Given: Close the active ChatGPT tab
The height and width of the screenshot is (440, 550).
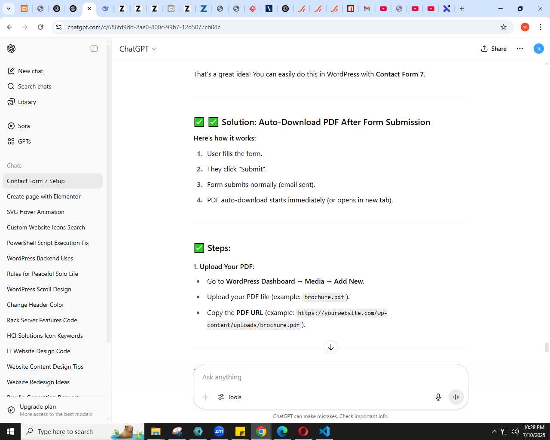Looking at the screenshot, I should pyautogui.click(x=89, y=9).
